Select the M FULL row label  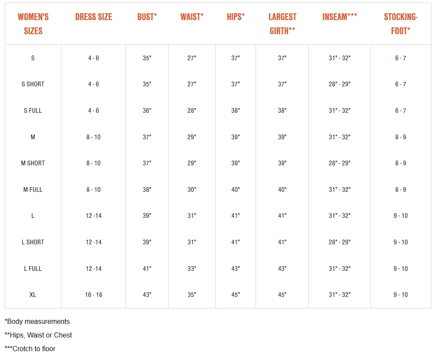pos(33,190)
